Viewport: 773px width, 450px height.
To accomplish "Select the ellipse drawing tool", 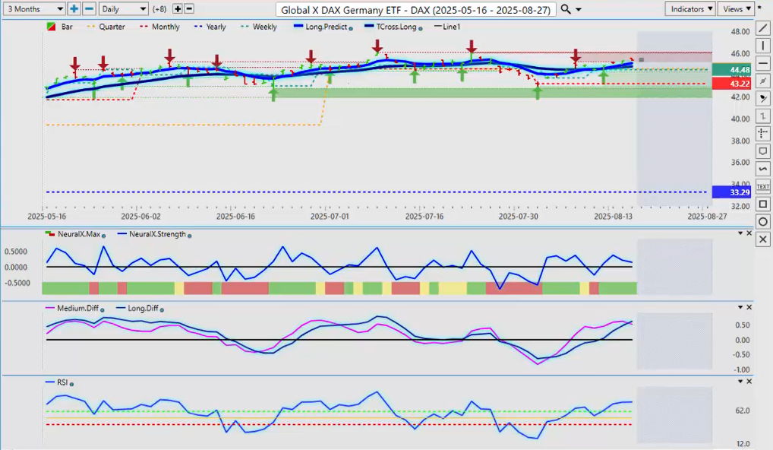I will tap(763, 221).
